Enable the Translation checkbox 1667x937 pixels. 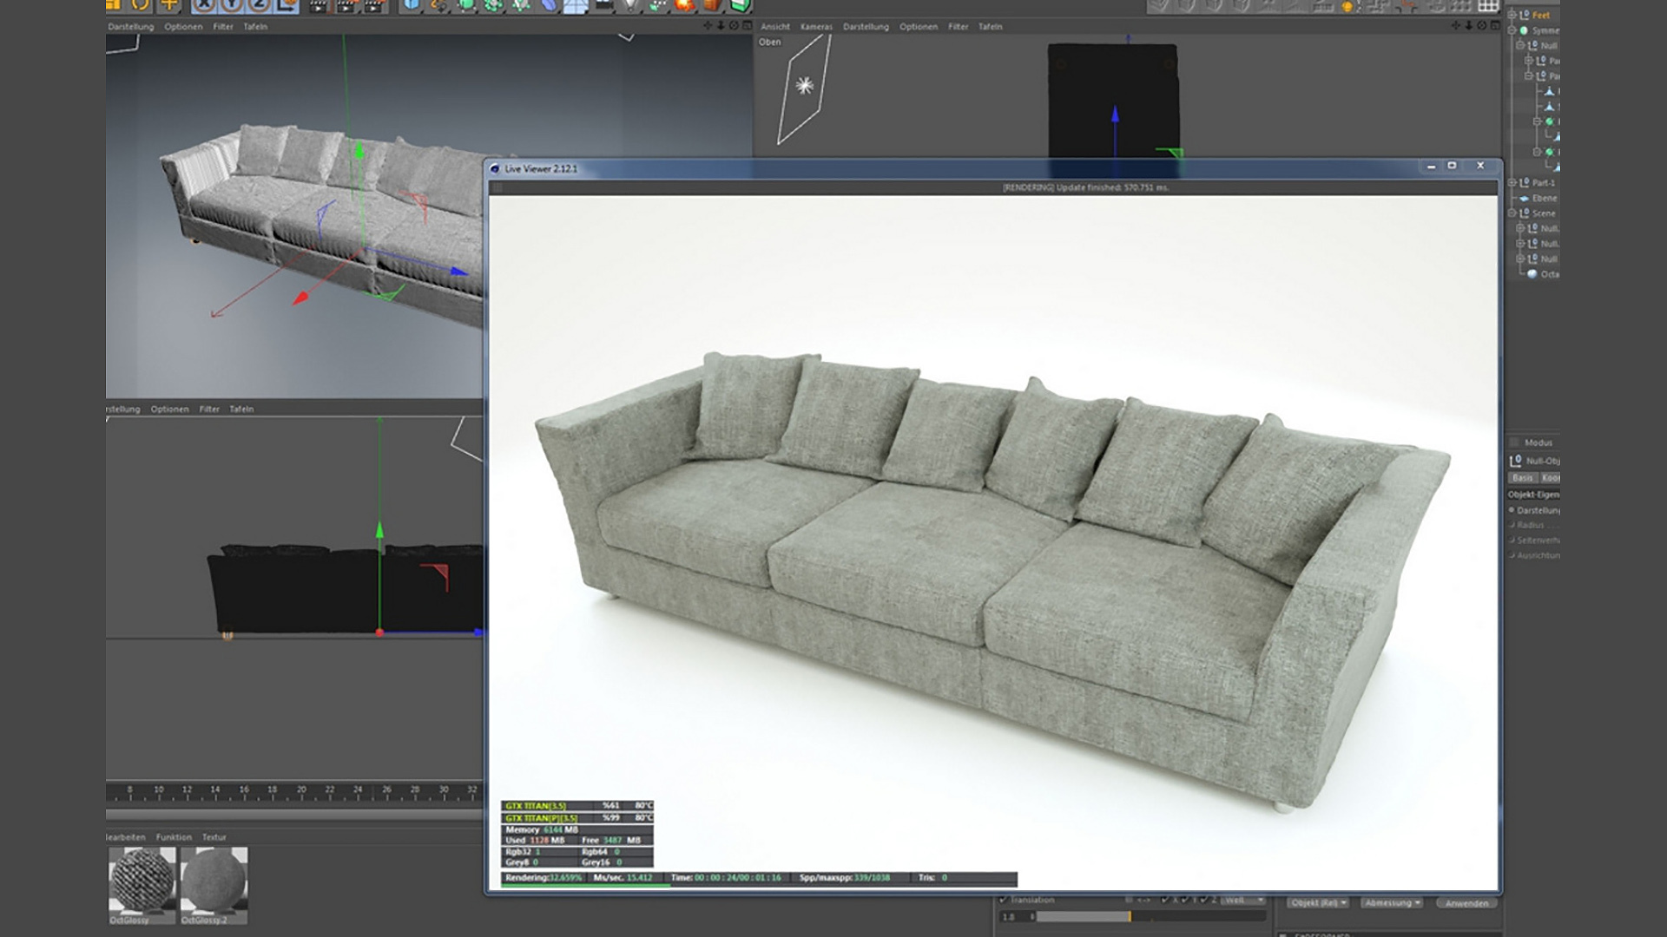[x=1003, y=900]
